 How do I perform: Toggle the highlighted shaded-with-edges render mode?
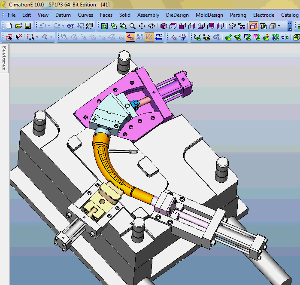point(254,26)
